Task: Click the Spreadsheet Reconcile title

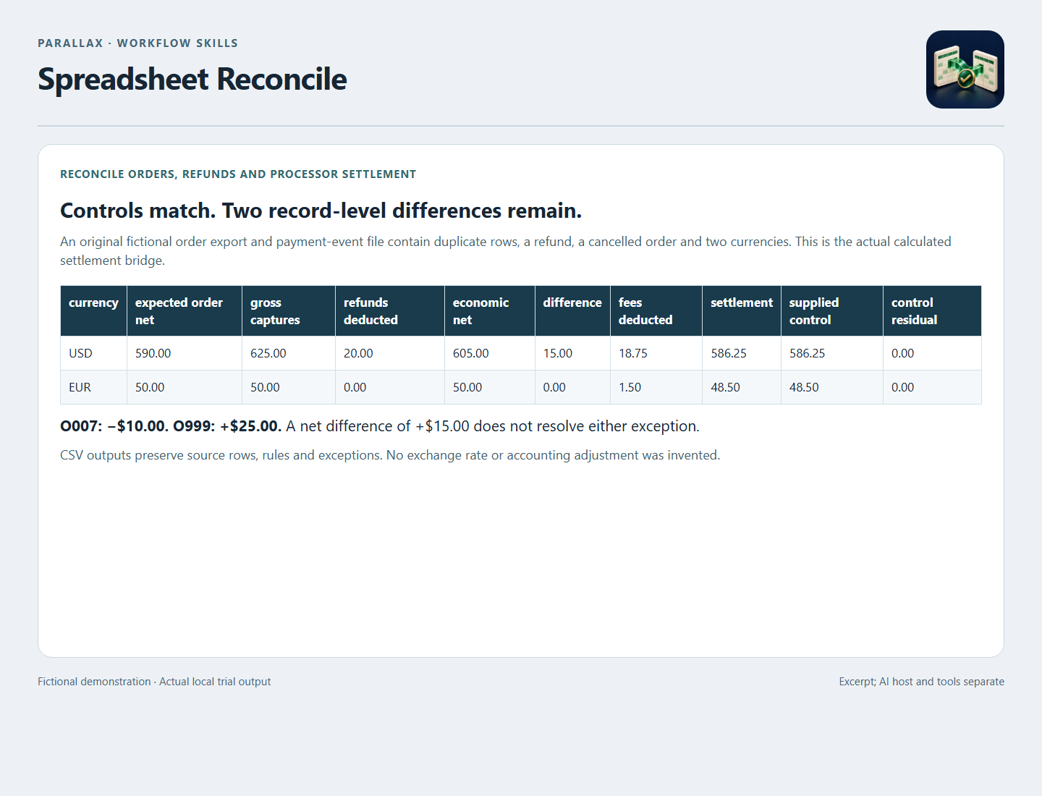Action: (x=192, y=79)
